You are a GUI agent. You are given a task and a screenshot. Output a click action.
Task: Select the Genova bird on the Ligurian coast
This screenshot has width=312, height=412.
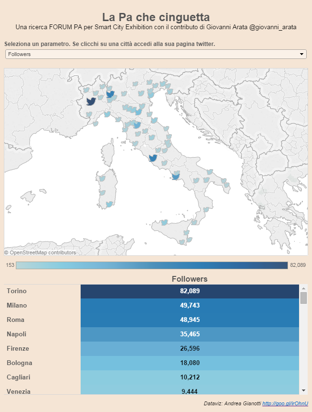click(107, 114)
